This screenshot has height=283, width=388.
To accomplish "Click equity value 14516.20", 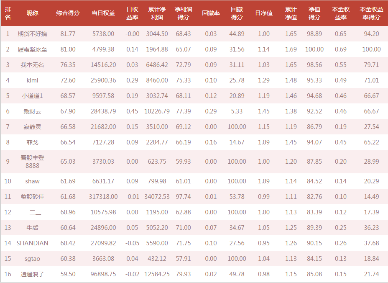I will coord(103,65).
